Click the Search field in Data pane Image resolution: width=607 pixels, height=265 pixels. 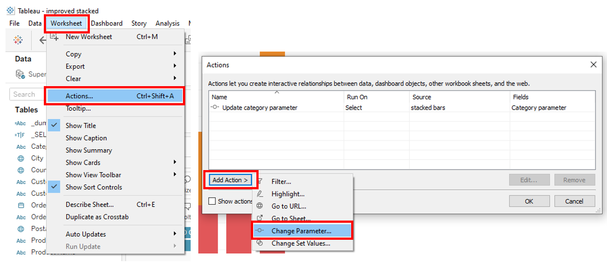click(27, 94)
